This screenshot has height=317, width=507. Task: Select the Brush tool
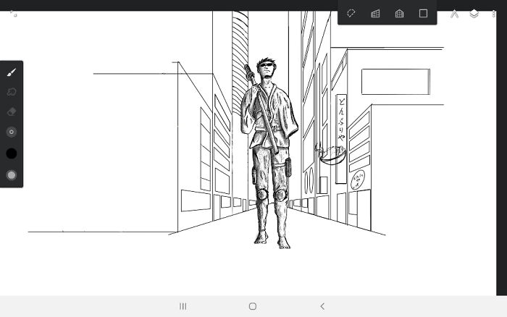[11, 72]
